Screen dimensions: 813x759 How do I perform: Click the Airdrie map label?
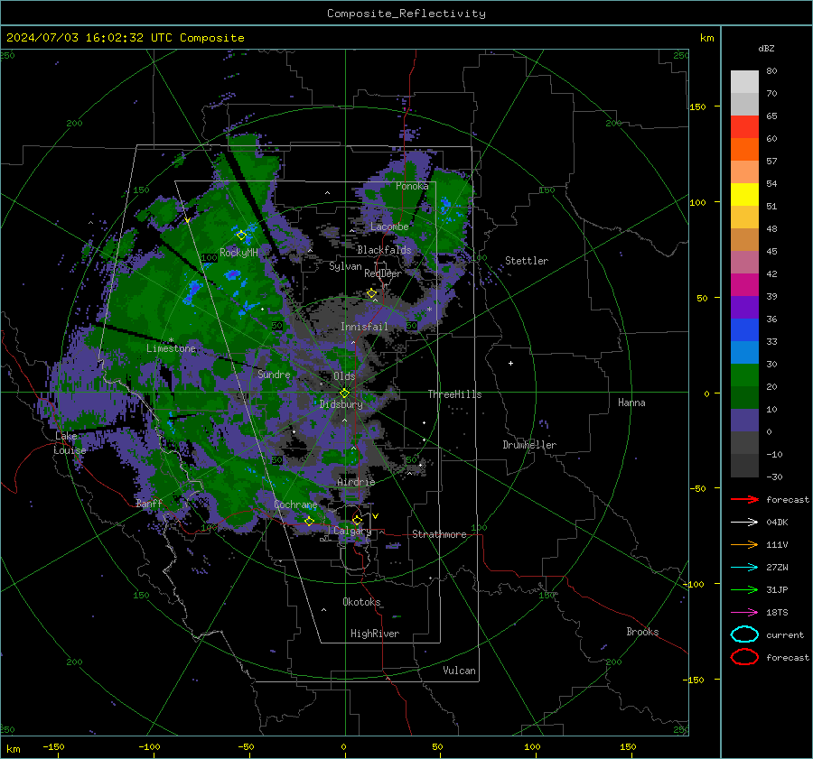click(x=356, y=482)
